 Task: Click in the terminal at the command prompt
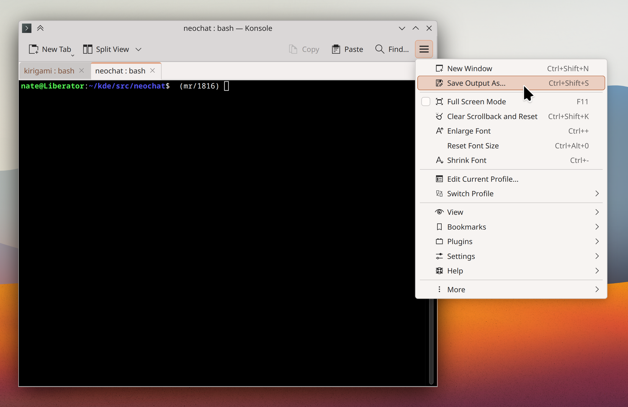[x=226, y=86]
